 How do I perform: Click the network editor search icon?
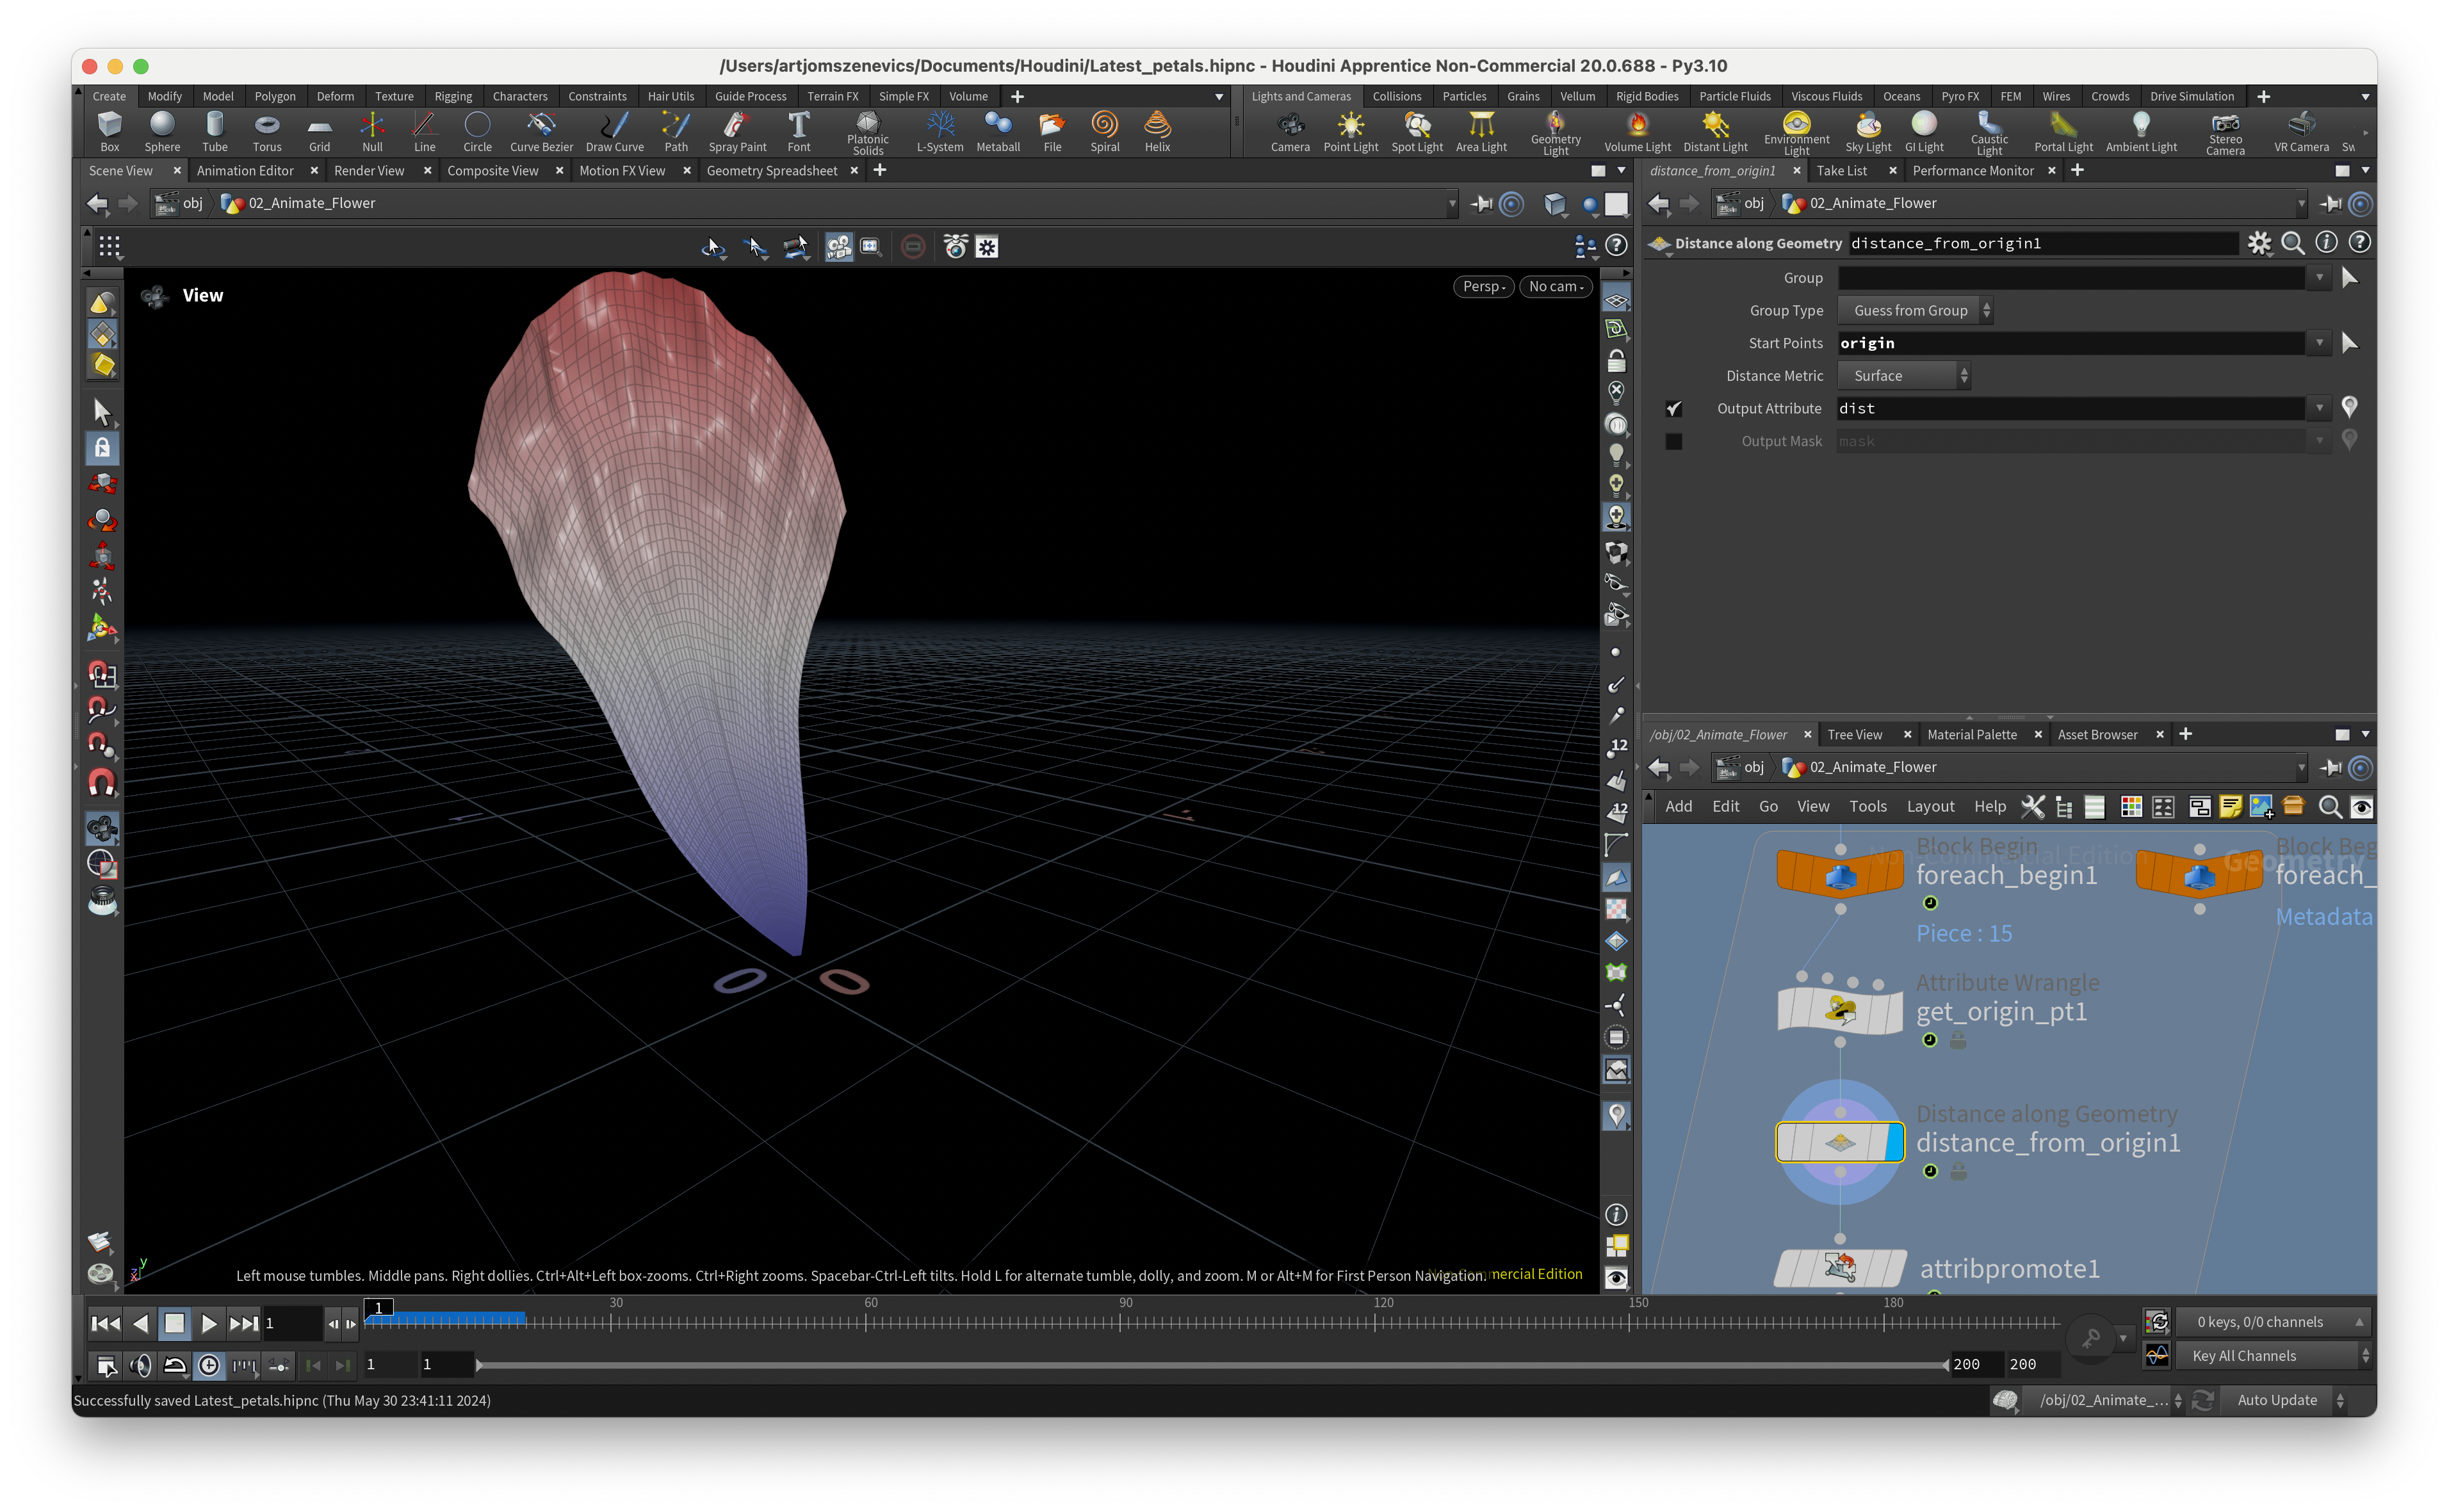click(x=2329, y=807)
